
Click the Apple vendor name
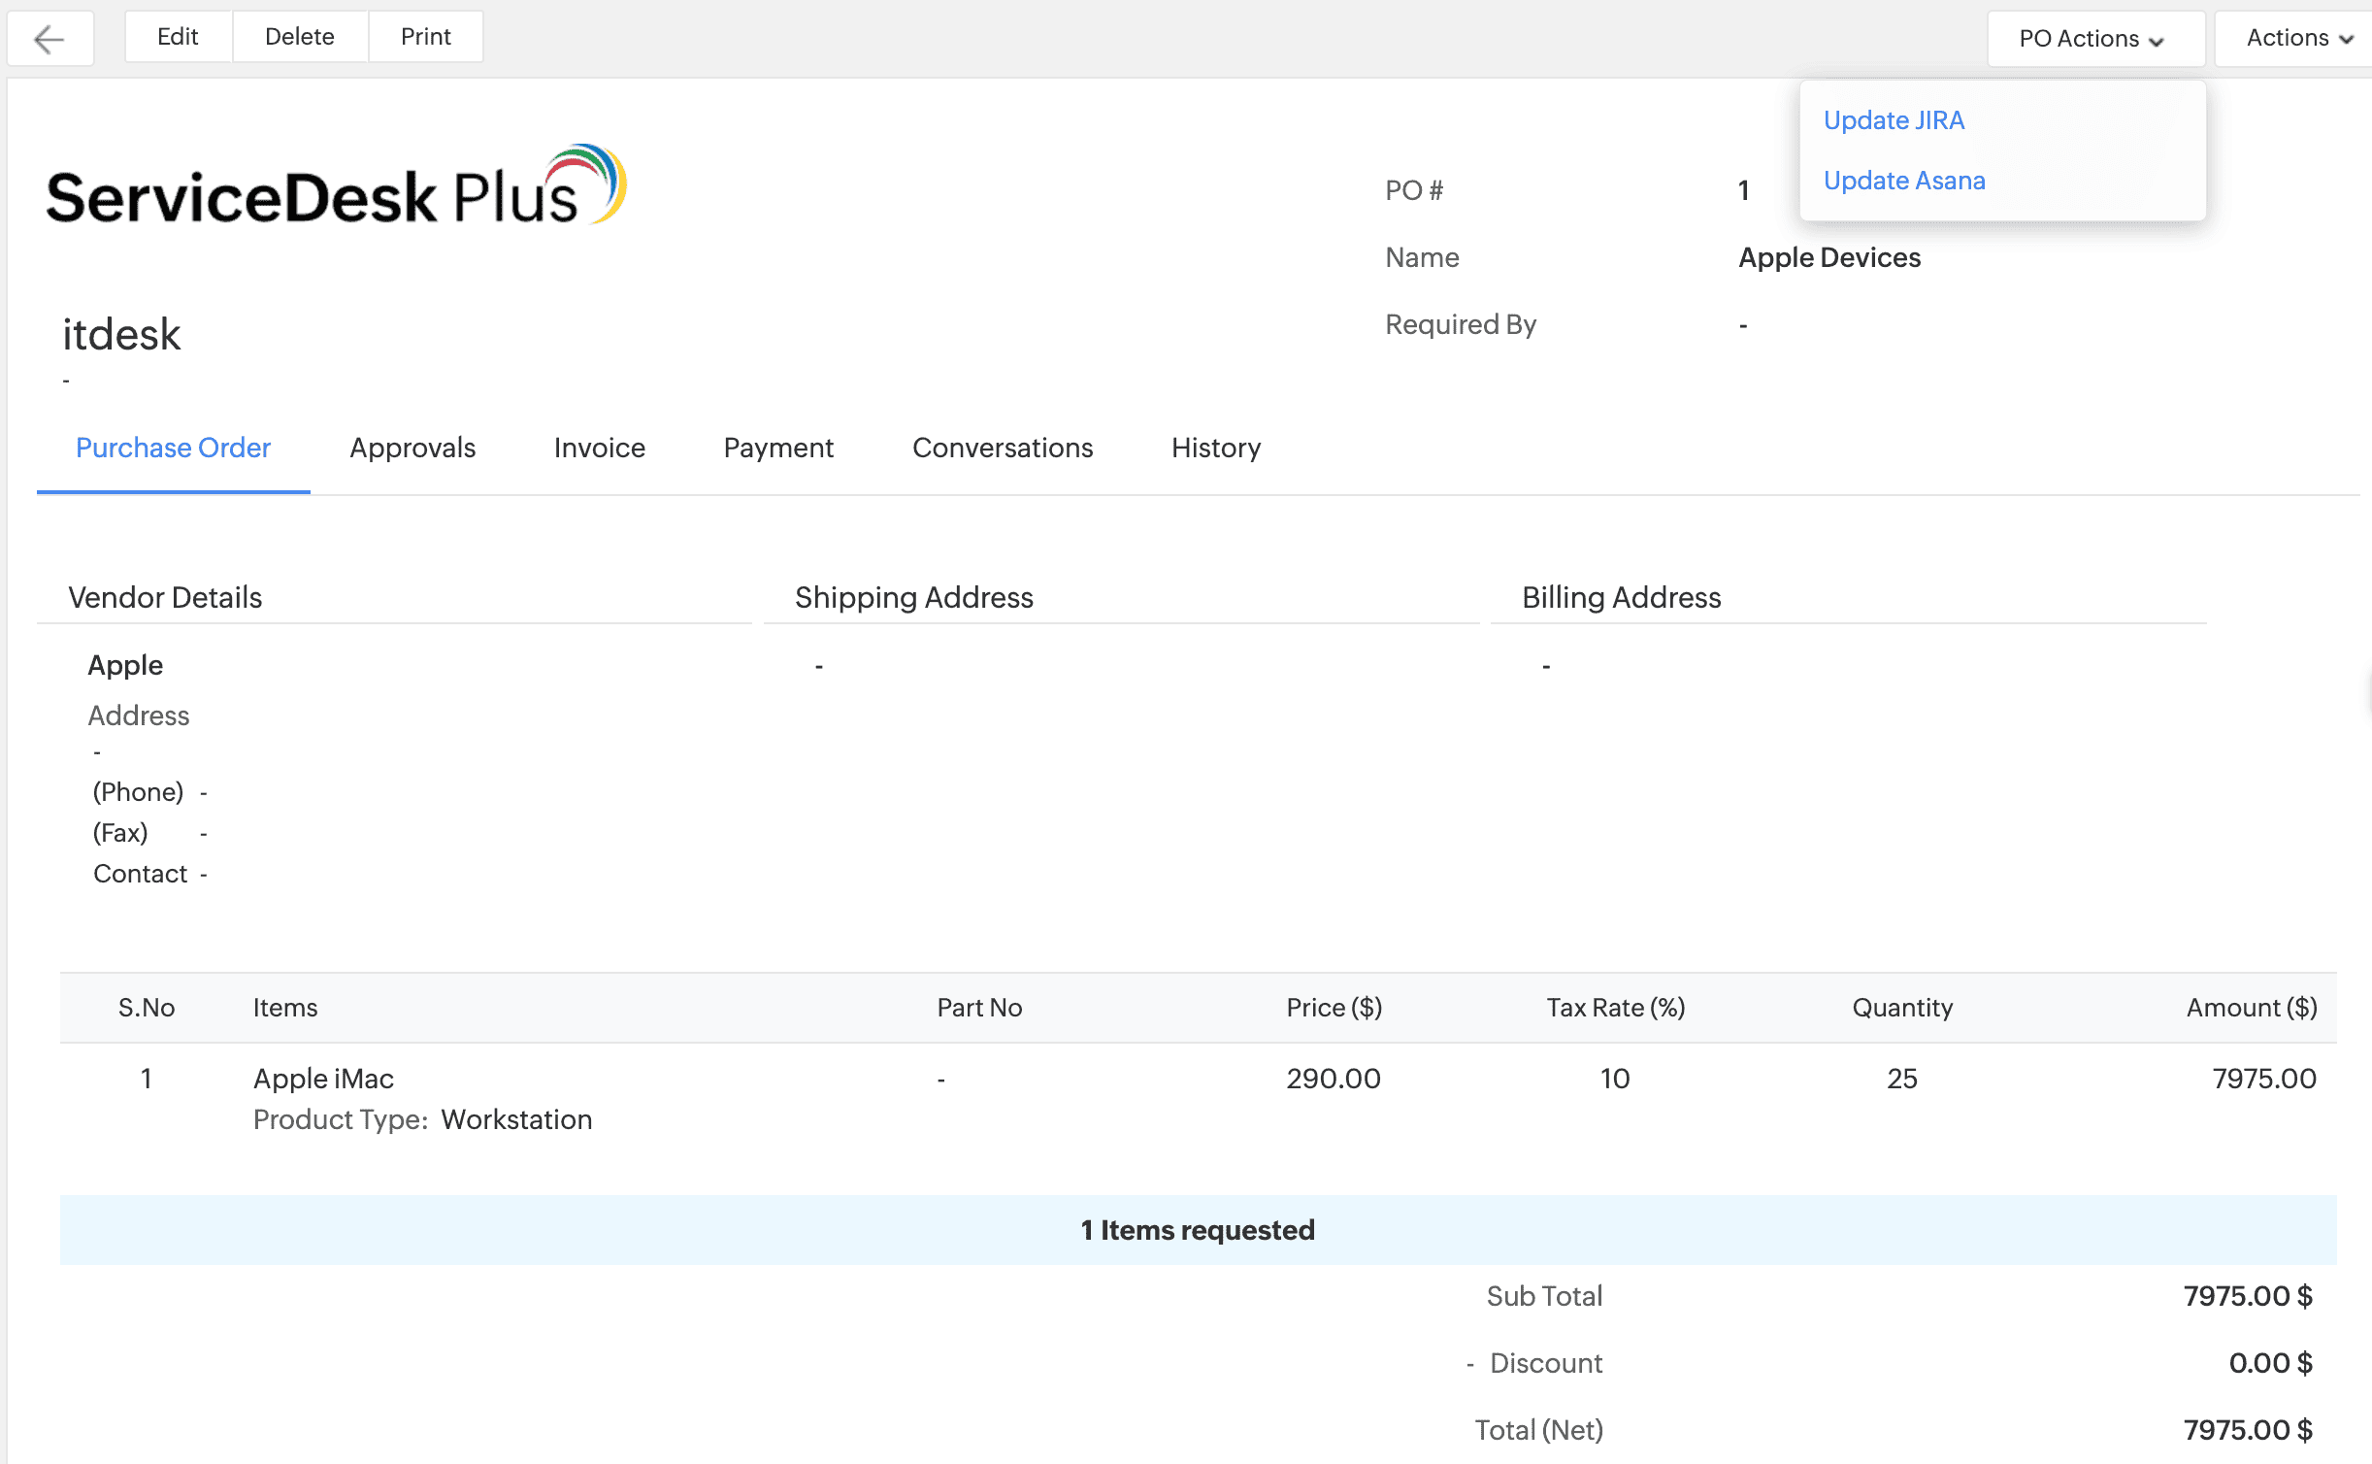(x=125, y=665)
